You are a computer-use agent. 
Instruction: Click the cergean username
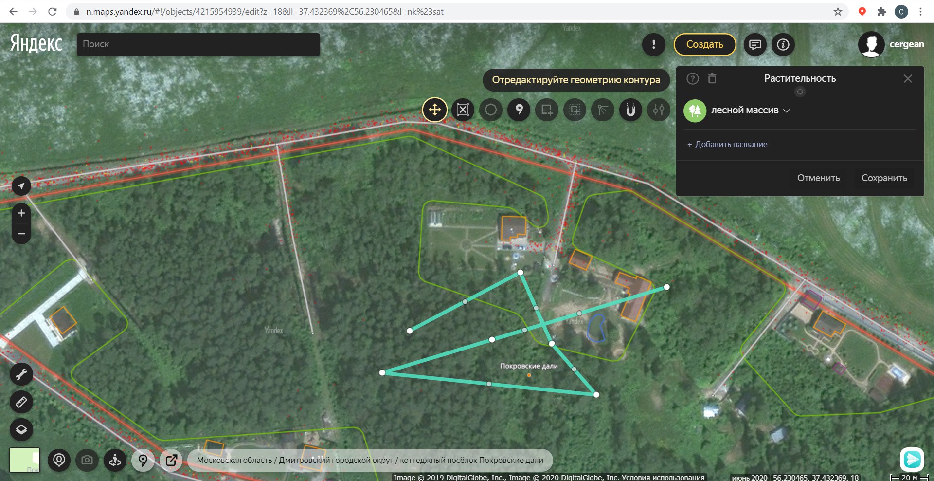coord(907,44)
